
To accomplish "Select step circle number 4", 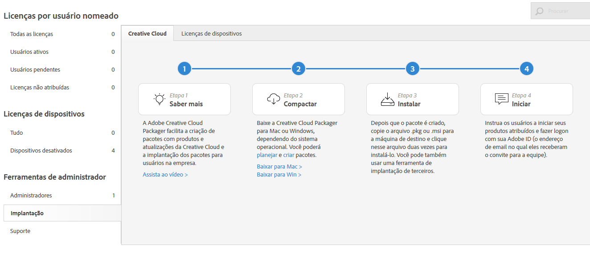I will tap(527, 69).
